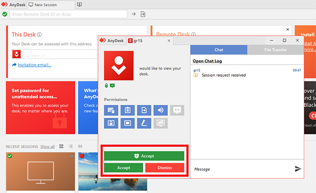The width and height of the screenshot is (316, 193).
Task: Toggle file transfer permission icon
Action: (x=144, y=110)
